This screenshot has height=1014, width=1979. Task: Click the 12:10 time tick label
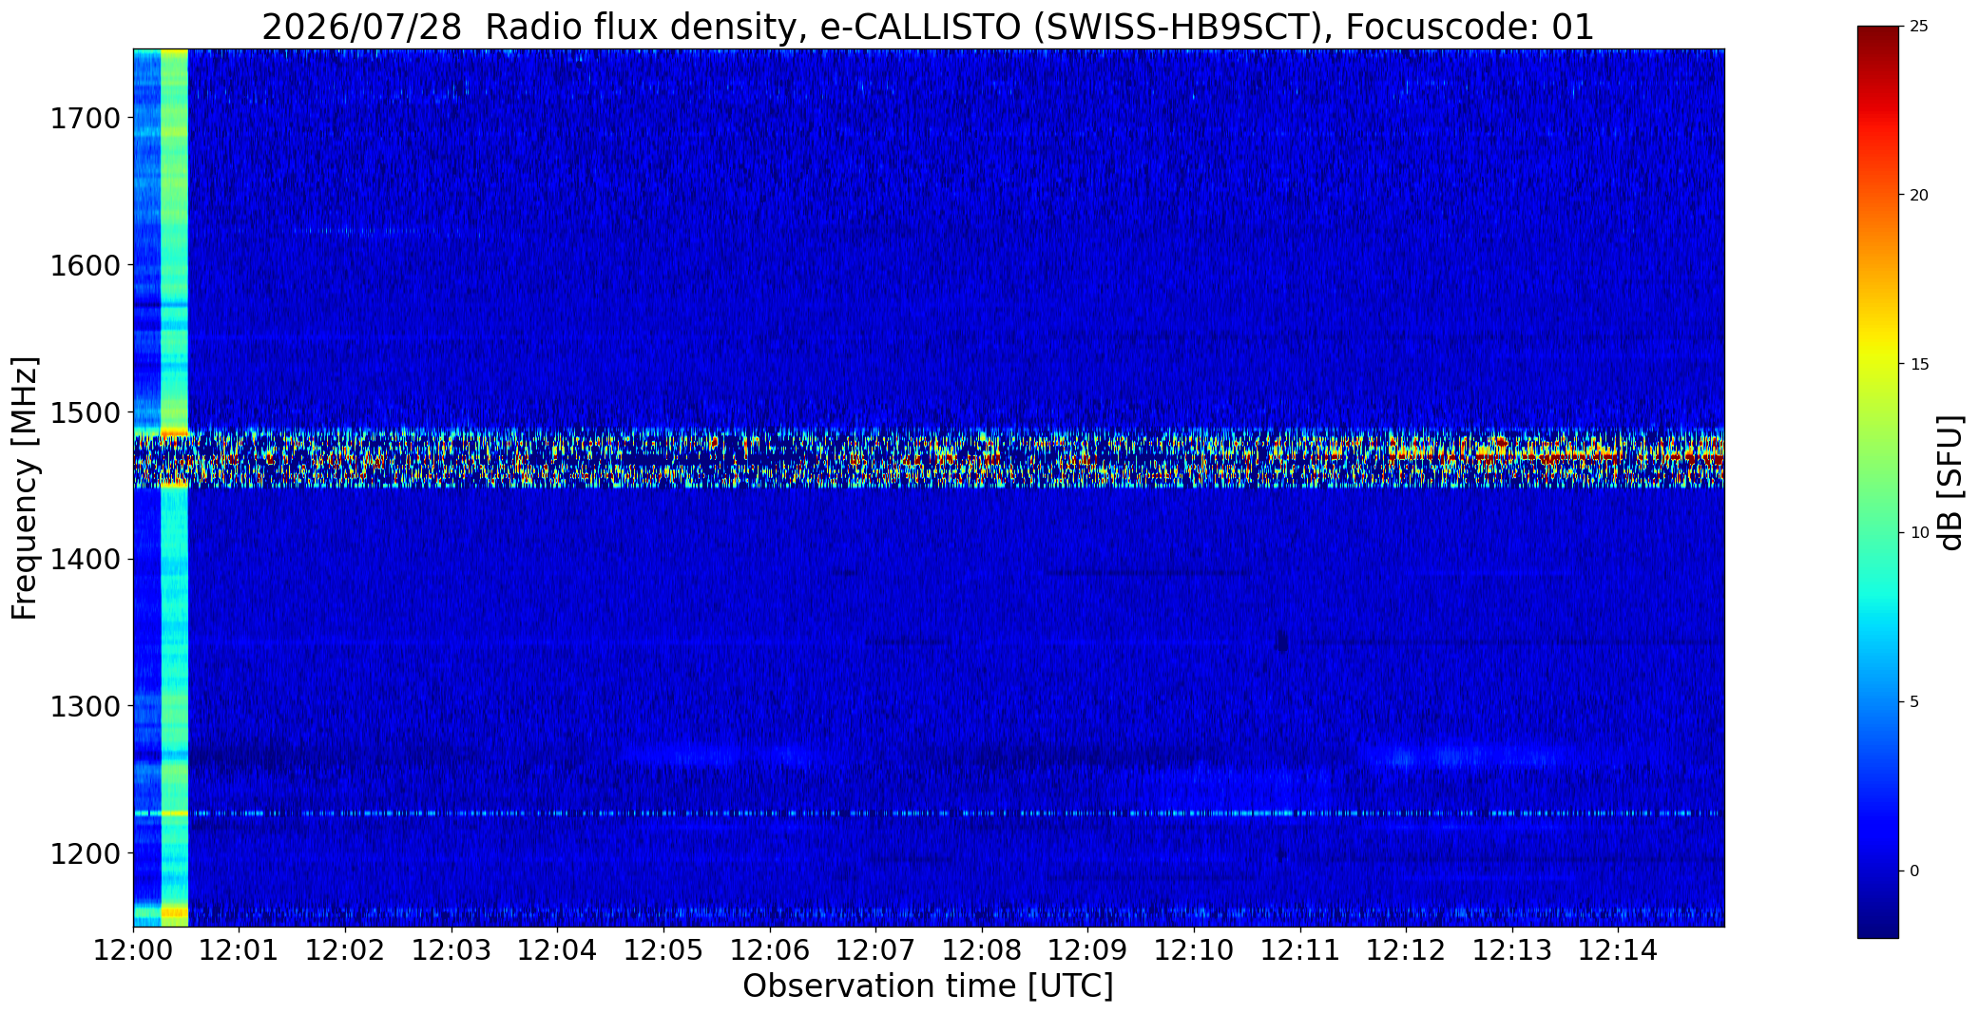click(x=1194, y=950)
